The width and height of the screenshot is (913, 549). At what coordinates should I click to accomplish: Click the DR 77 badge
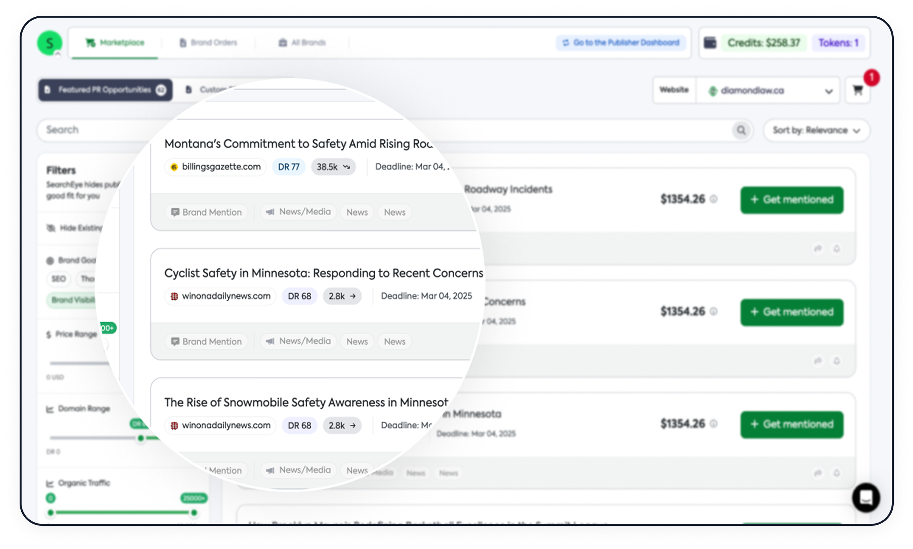point(288,167)
